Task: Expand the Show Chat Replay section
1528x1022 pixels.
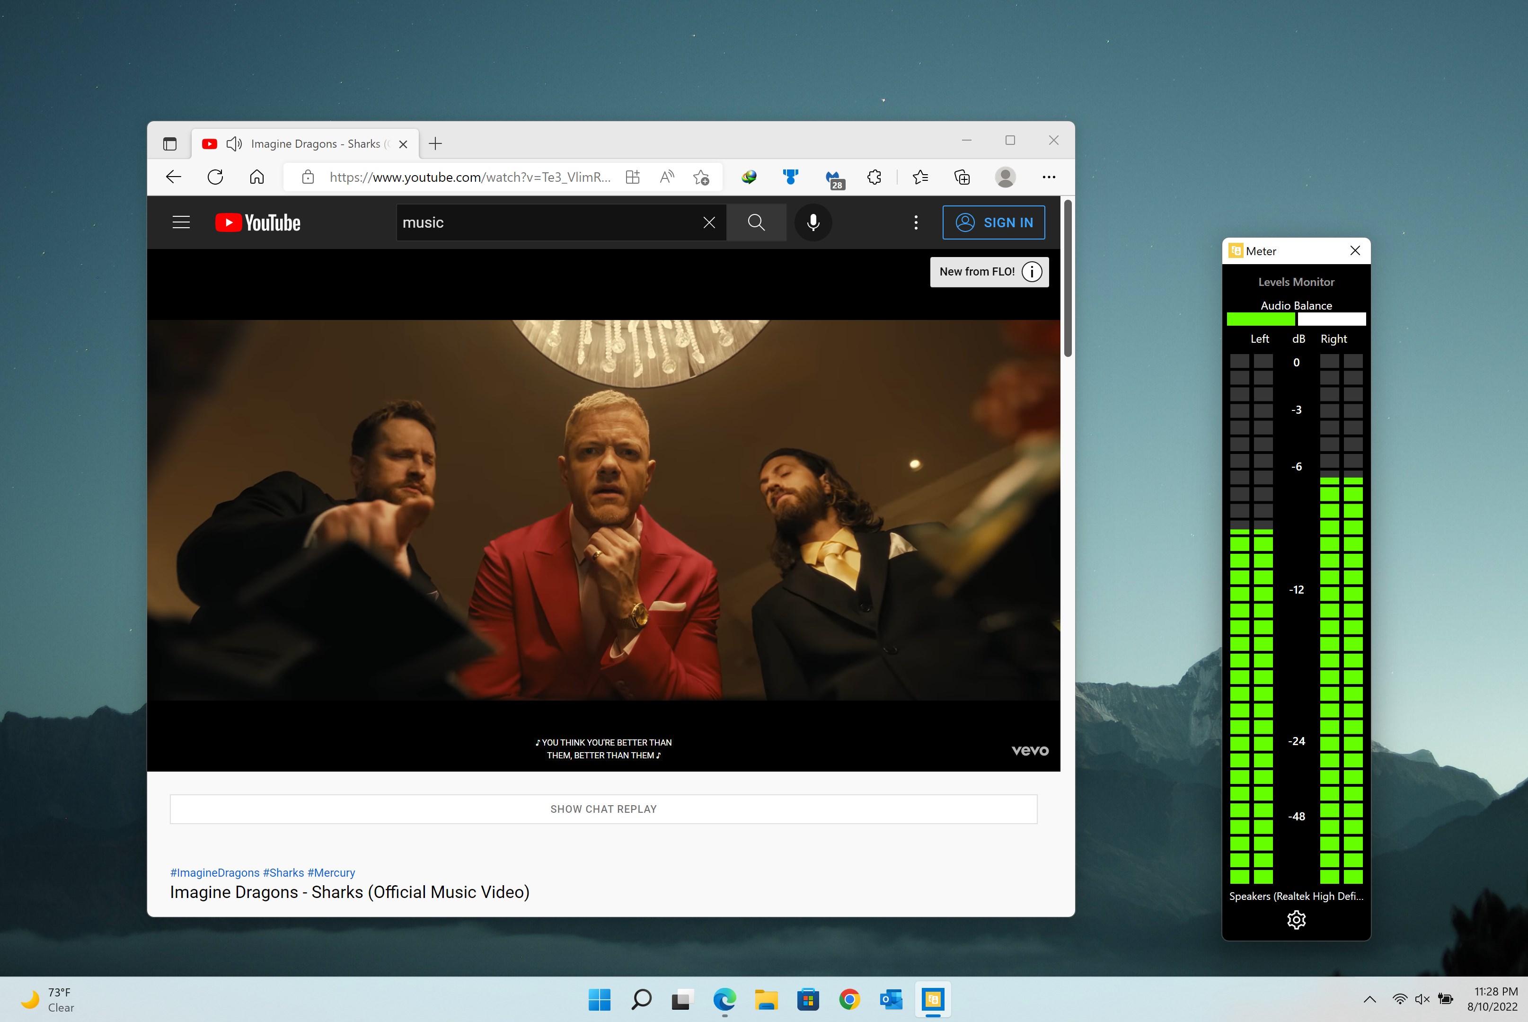Action: coord(603,809)
